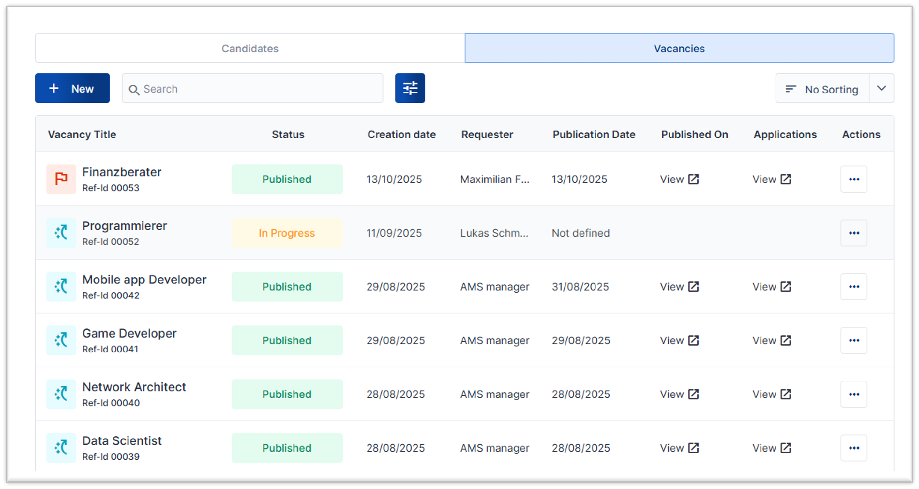Open the actions menu for Programmierer
The height and width of the screenshot is (489, 919).
point(854,233)
